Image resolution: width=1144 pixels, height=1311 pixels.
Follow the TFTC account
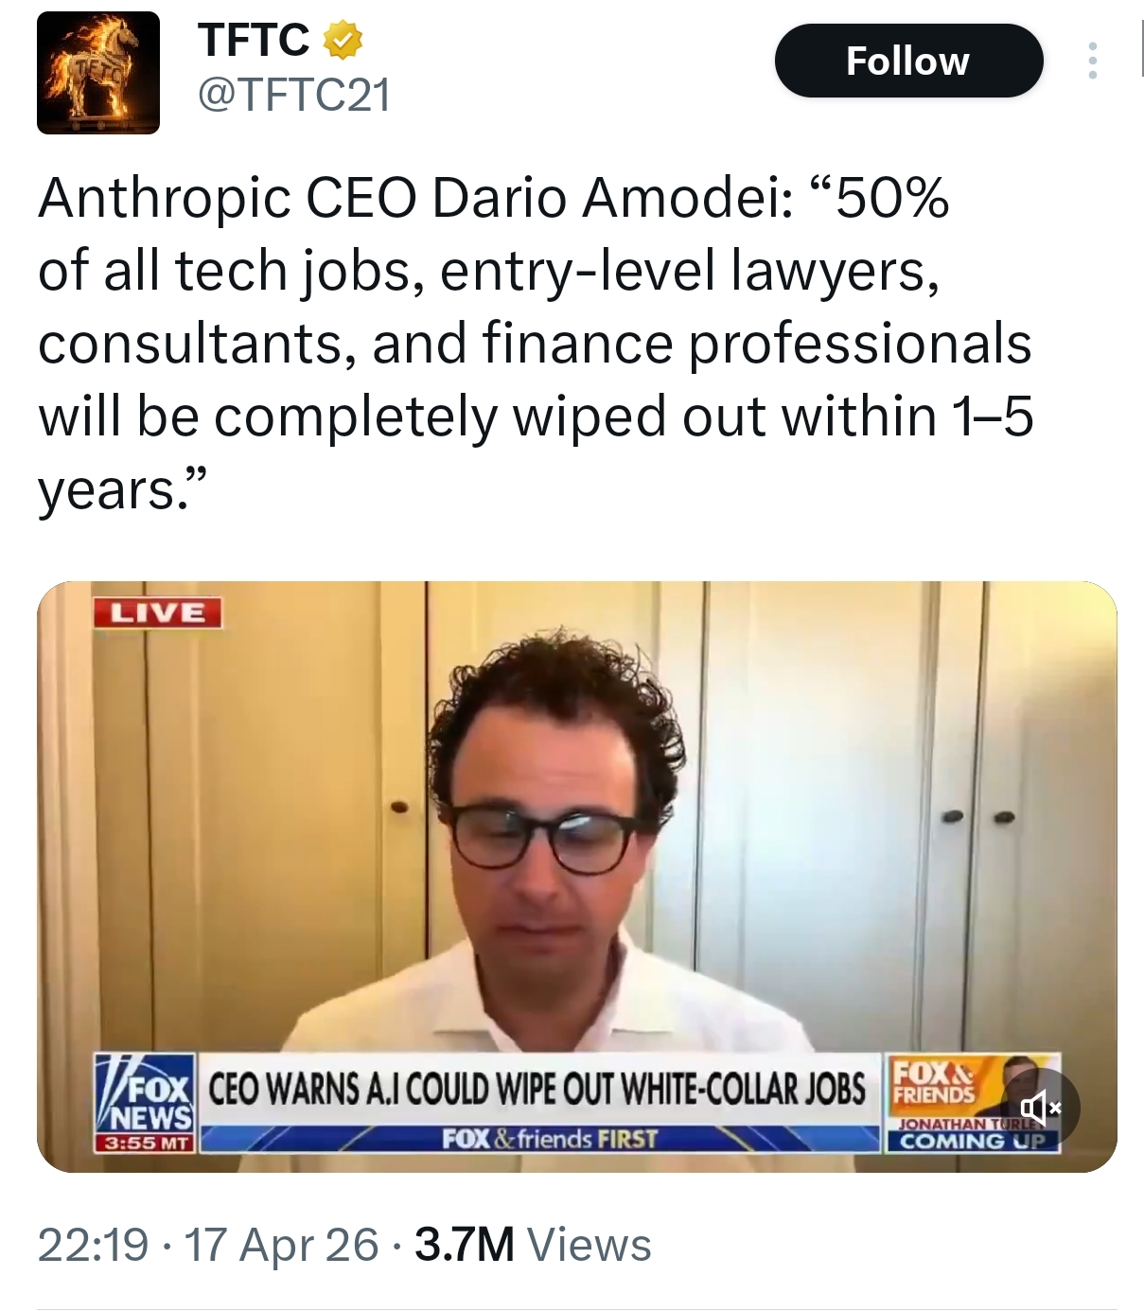[x=908, y=61]
